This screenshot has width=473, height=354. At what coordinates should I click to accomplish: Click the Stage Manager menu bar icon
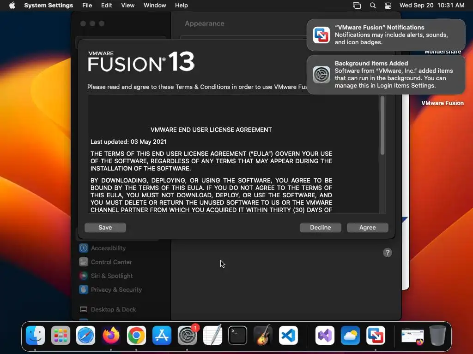[x=357, y=6]
